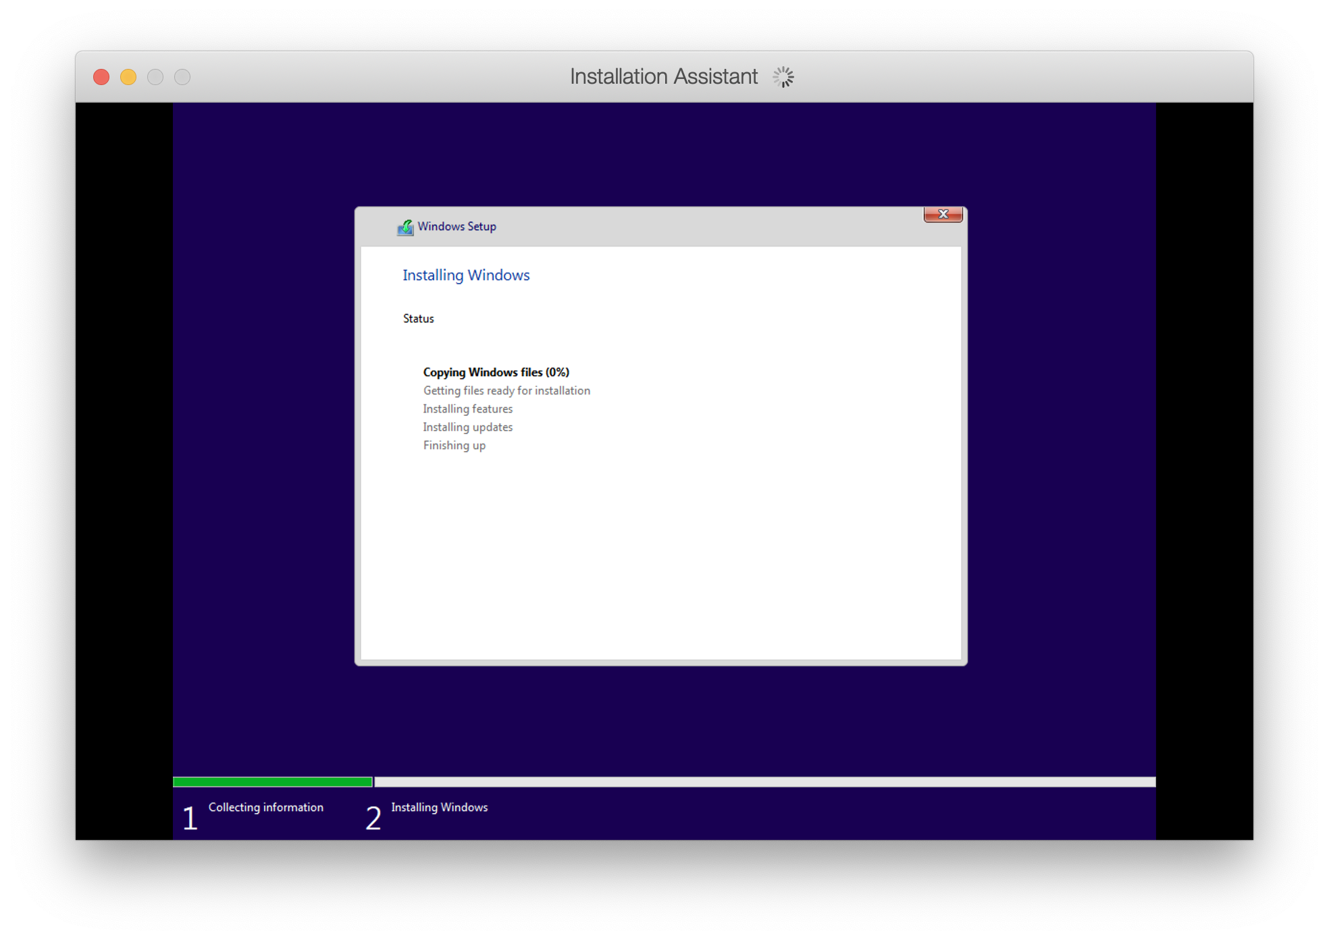The width and height of the screenshot is (1329, 940).
Task: Select the Copying Windows files entry
Action: (496, 372)
